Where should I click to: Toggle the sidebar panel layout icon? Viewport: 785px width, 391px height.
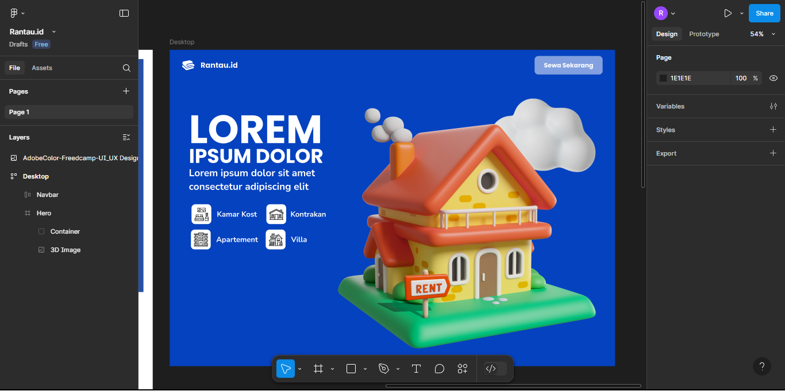coord(124,13)
